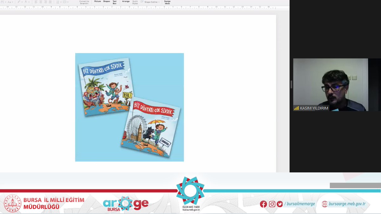The height and width of the screenshot is (214, 381).
Task: Open the bursaarge.meb.gov.tr link
Action: click(347, 204)
